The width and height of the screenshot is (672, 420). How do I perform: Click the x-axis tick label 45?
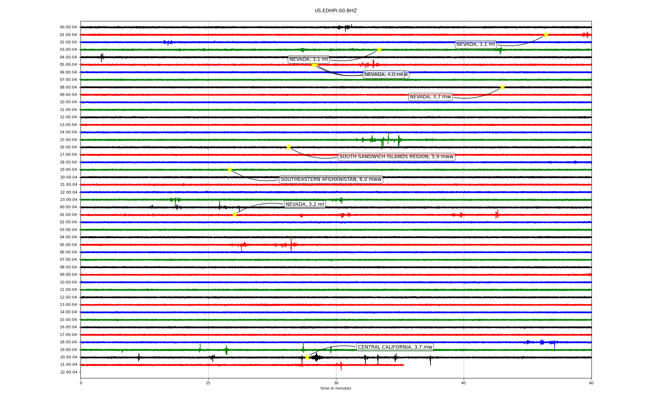tap(464, 383)
